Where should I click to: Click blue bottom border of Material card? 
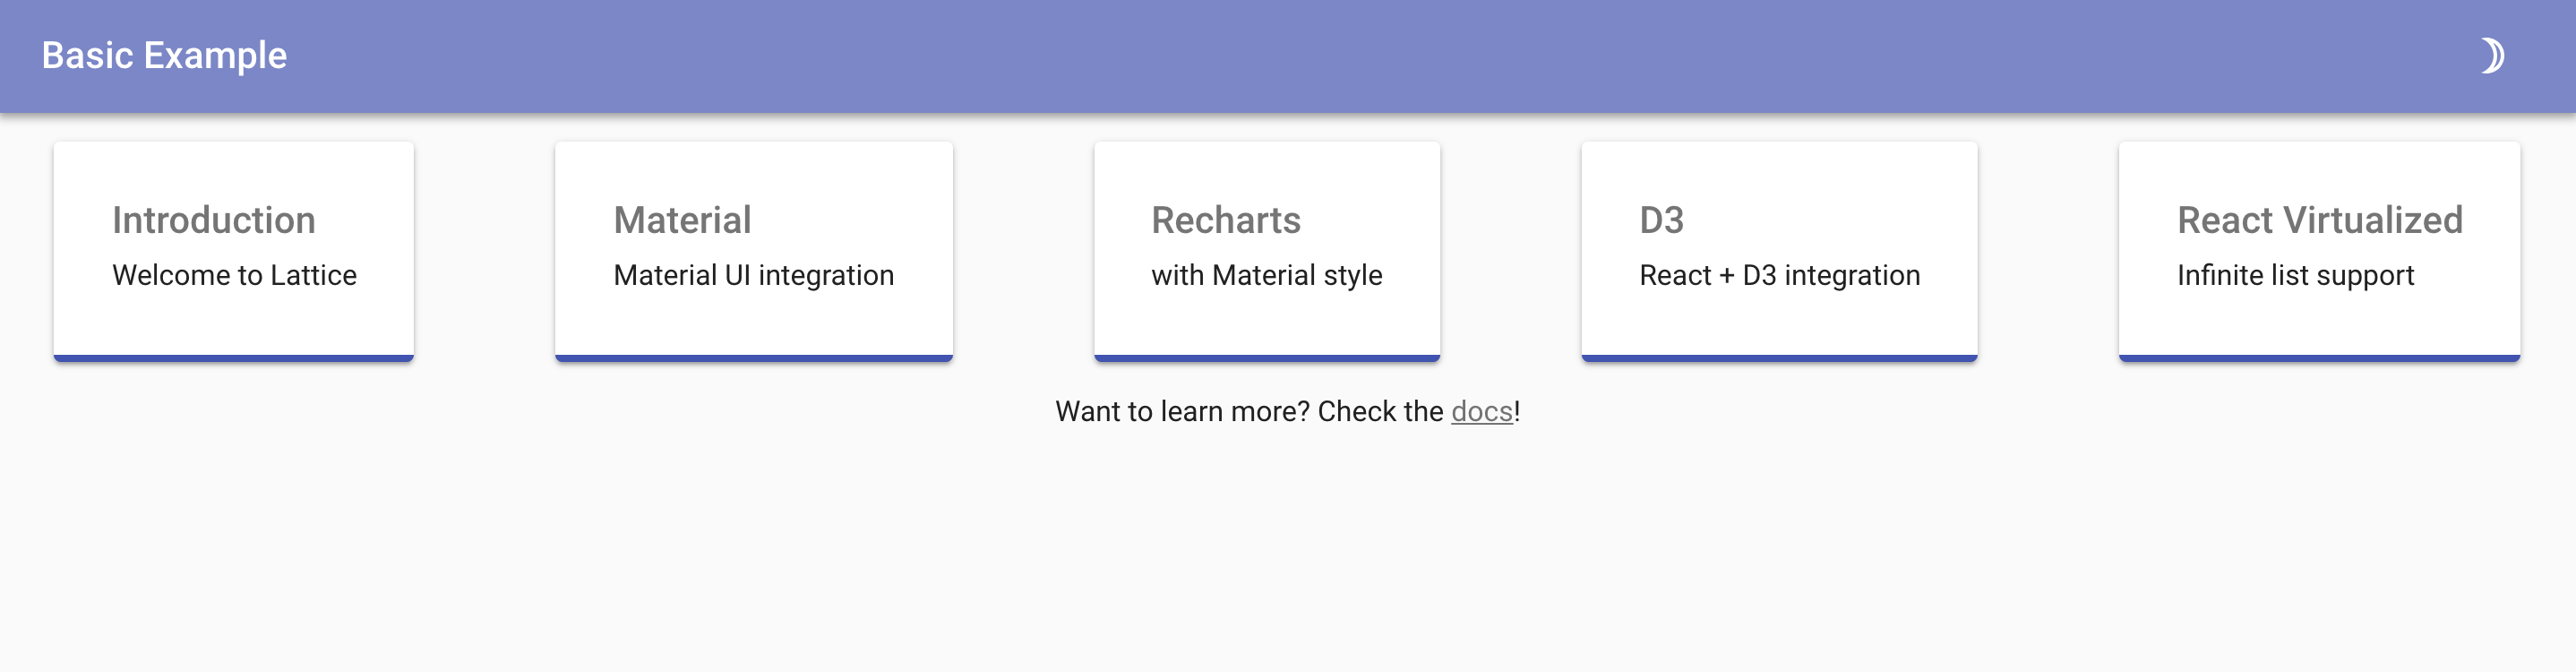[754, 358]
